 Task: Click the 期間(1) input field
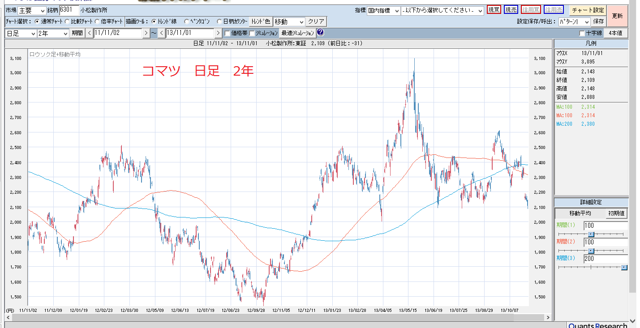click(x=606, y=226)
